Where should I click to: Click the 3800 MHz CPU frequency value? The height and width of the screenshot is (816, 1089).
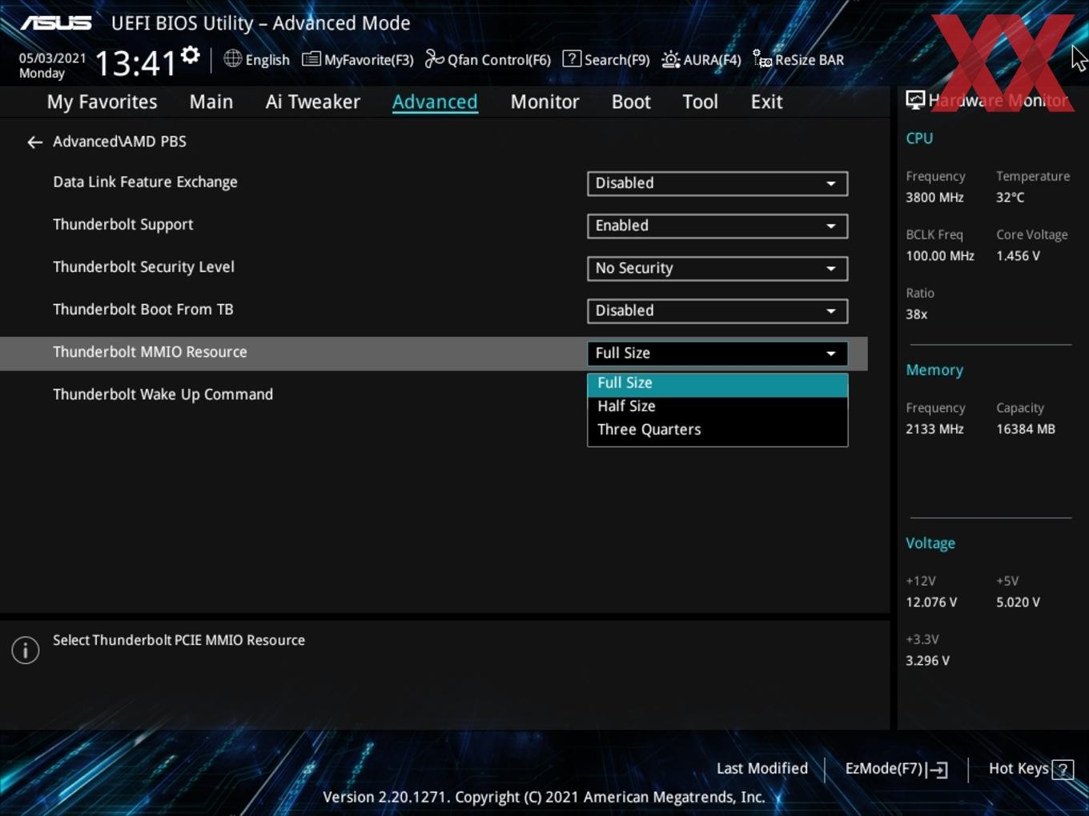point(934,198)
